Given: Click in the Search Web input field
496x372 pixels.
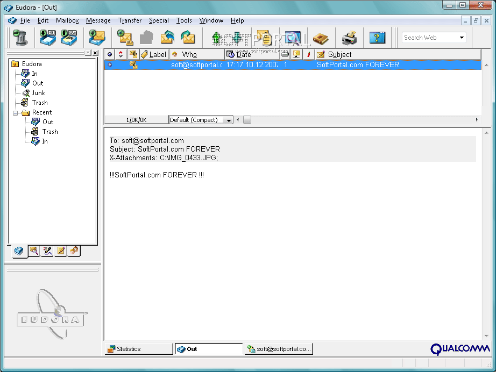Looking at the screenshot, I should click(x=430, y=38).
